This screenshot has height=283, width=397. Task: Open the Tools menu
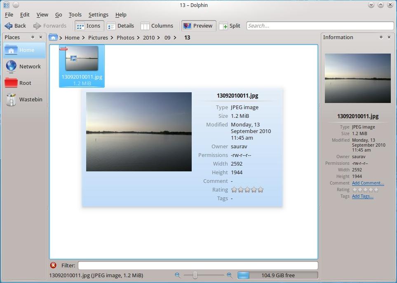pos(75,14)
